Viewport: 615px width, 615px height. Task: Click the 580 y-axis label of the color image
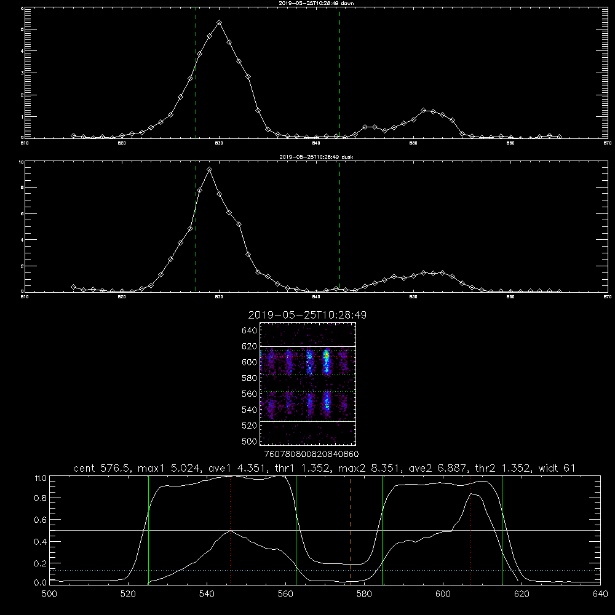click(x=250, y=378)
